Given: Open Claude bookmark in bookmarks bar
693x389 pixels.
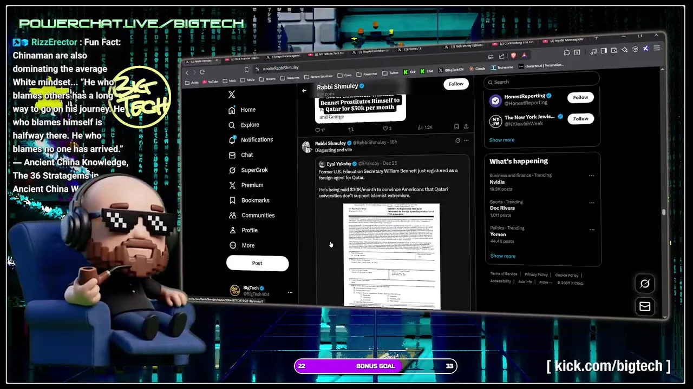Looking at the screenshot, I should click(x=478, y=69).
